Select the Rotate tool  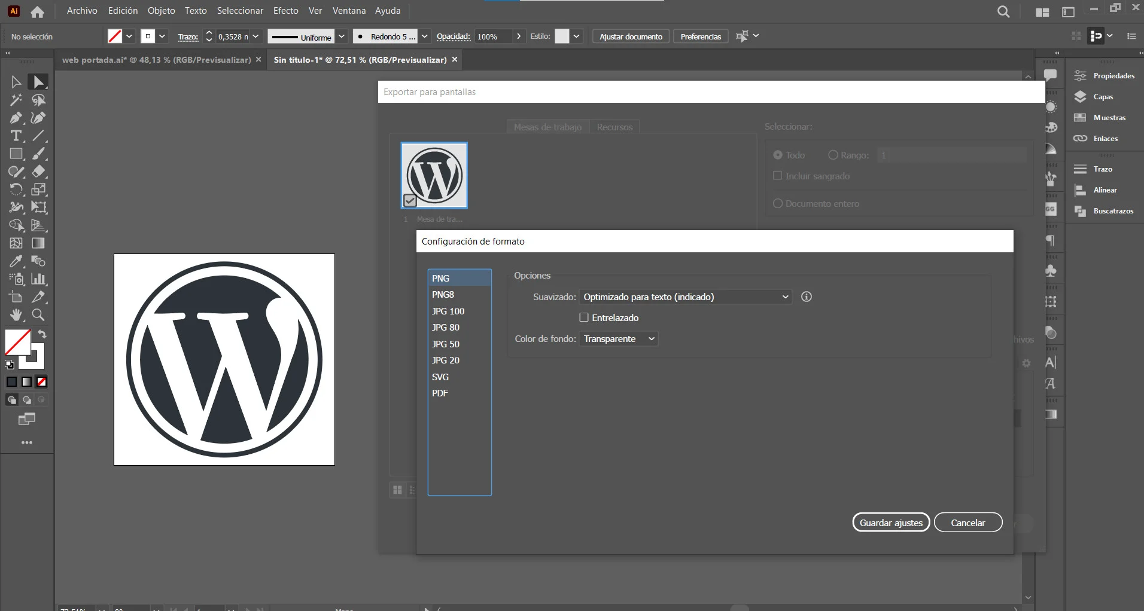pos(16,190)
